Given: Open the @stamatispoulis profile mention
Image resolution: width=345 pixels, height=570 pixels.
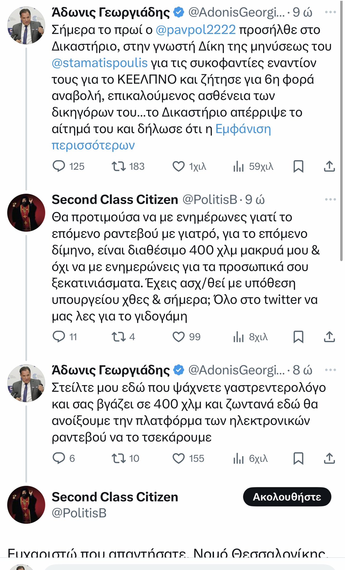Looking at the screenshot, I should point(99,63).
